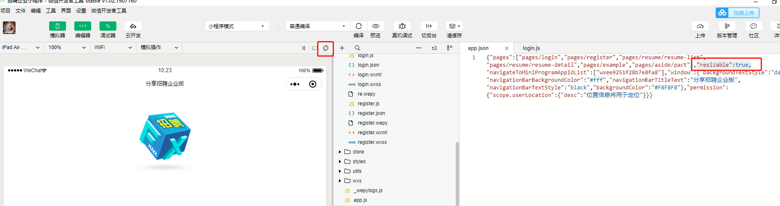The height and width of the screenshot is (206, 780).
Task: Click the file tree vertical scrollbar
Action: (x=457, y=174)
